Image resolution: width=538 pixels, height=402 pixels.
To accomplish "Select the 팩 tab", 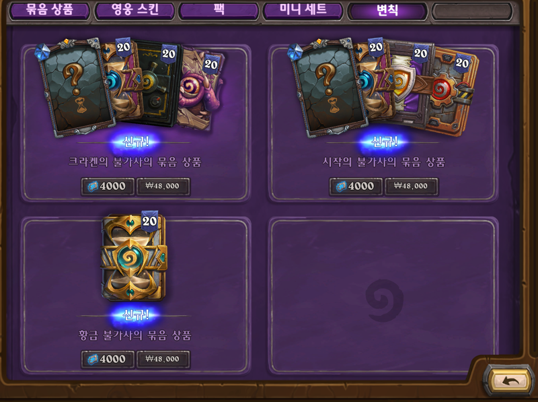I will point(219,10).
